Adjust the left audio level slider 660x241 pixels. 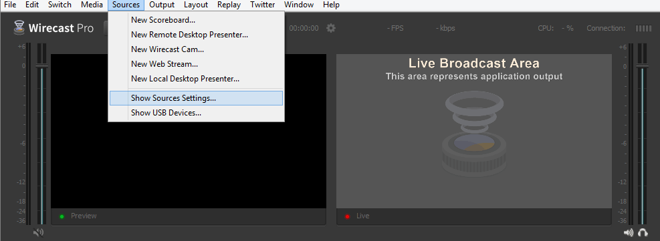(41, 67)
